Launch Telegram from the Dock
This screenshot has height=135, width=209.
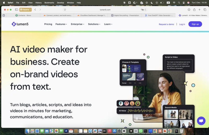pyautogui.click(x=90, y=131)
